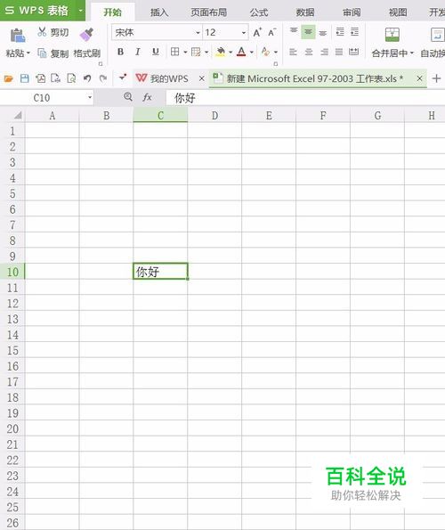Screen dimensions: 445x530
Task: Copy selection with the 复制 button
Action: tap(53, 53)
